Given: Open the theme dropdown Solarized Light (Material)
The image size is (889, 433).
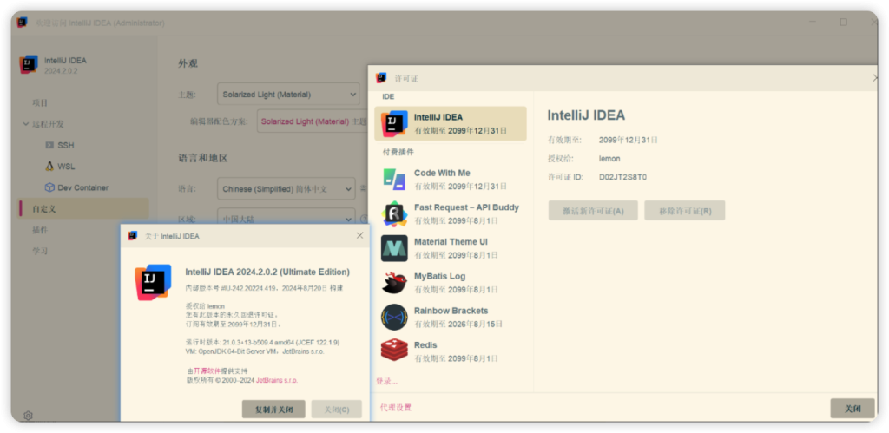Looking at the screenshot, I should coord(288,95).
